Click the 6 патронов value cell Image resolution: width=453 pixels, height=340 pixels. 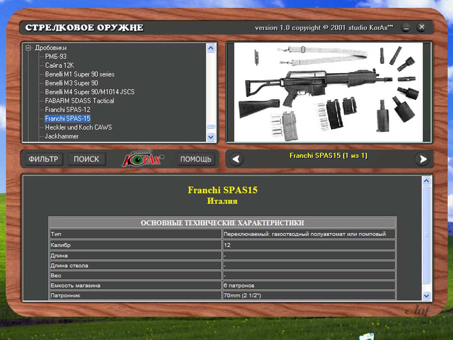coord(309,286)
